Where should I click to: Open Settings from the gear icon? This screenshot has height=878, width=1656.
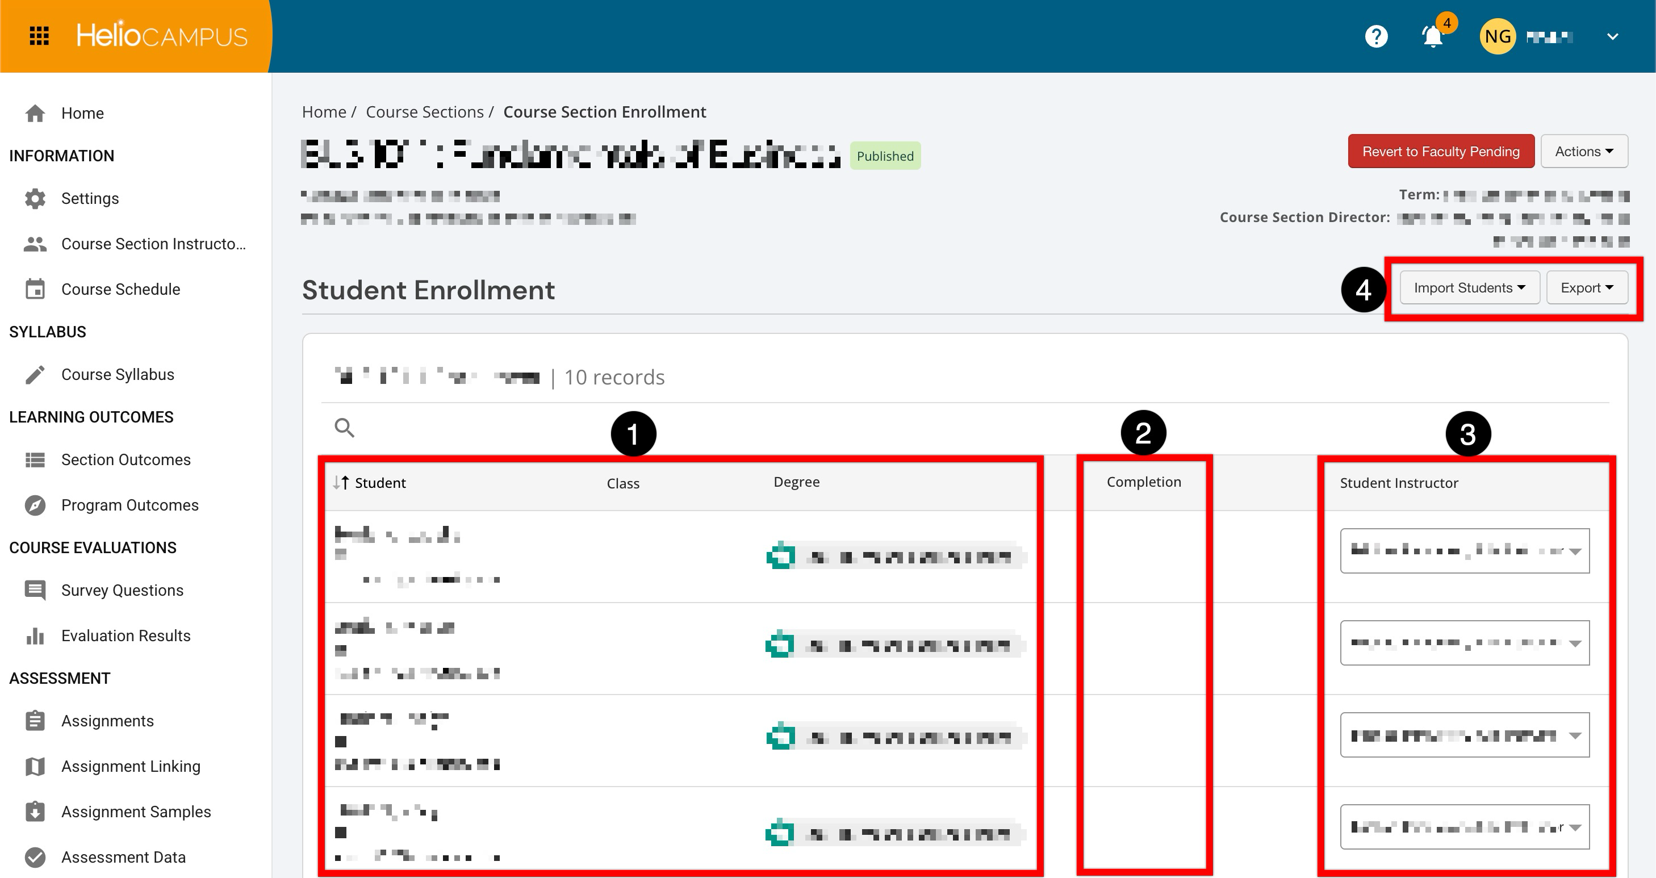(x=35, y=199)
